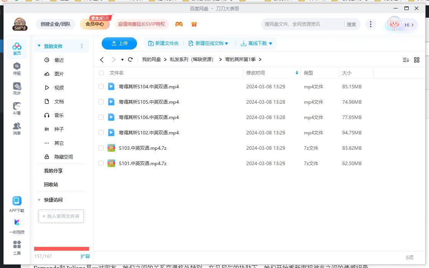The width and height of the screenshot is (429, 268).
Task: Check the select-all checkbox in header row
Action: coord(101,73)
